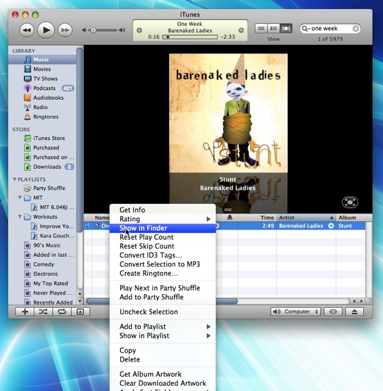Screen dimensions: 383x391
Task: Click the high volume speaker icon
Action: (x=122, y=30)
